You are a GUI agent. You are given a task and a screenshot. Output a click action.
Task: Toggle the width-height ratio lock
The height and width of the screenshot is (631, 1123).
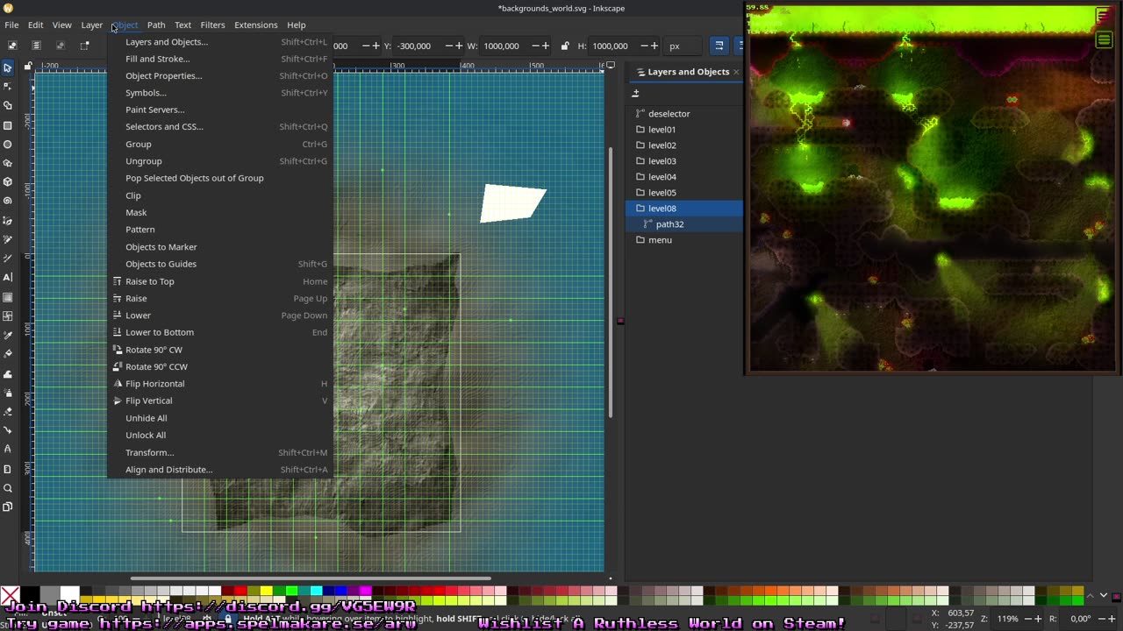click(x=564, y=46)
